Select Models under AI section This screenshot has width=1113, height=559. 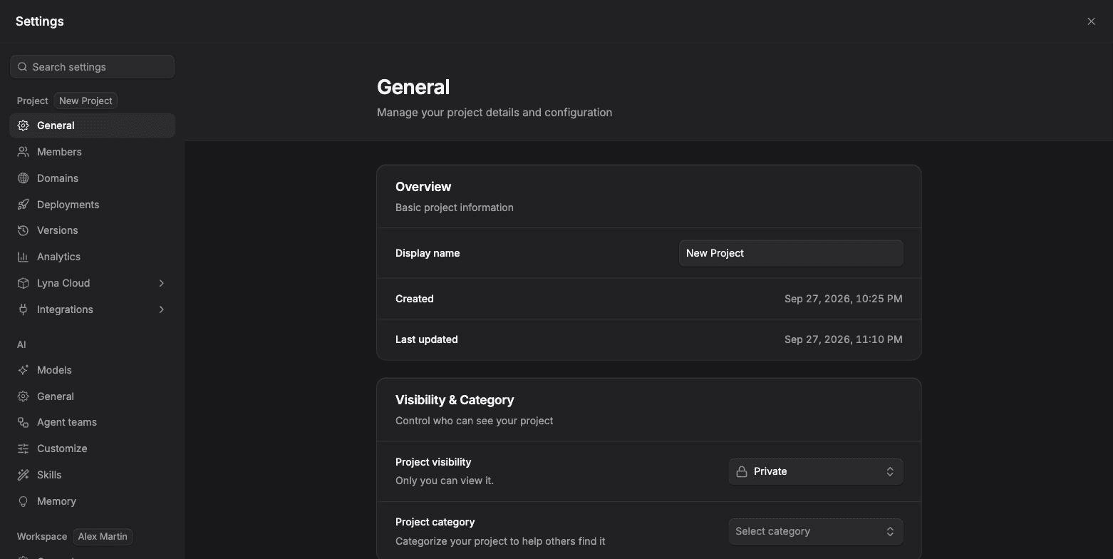[x=93, y=370]
